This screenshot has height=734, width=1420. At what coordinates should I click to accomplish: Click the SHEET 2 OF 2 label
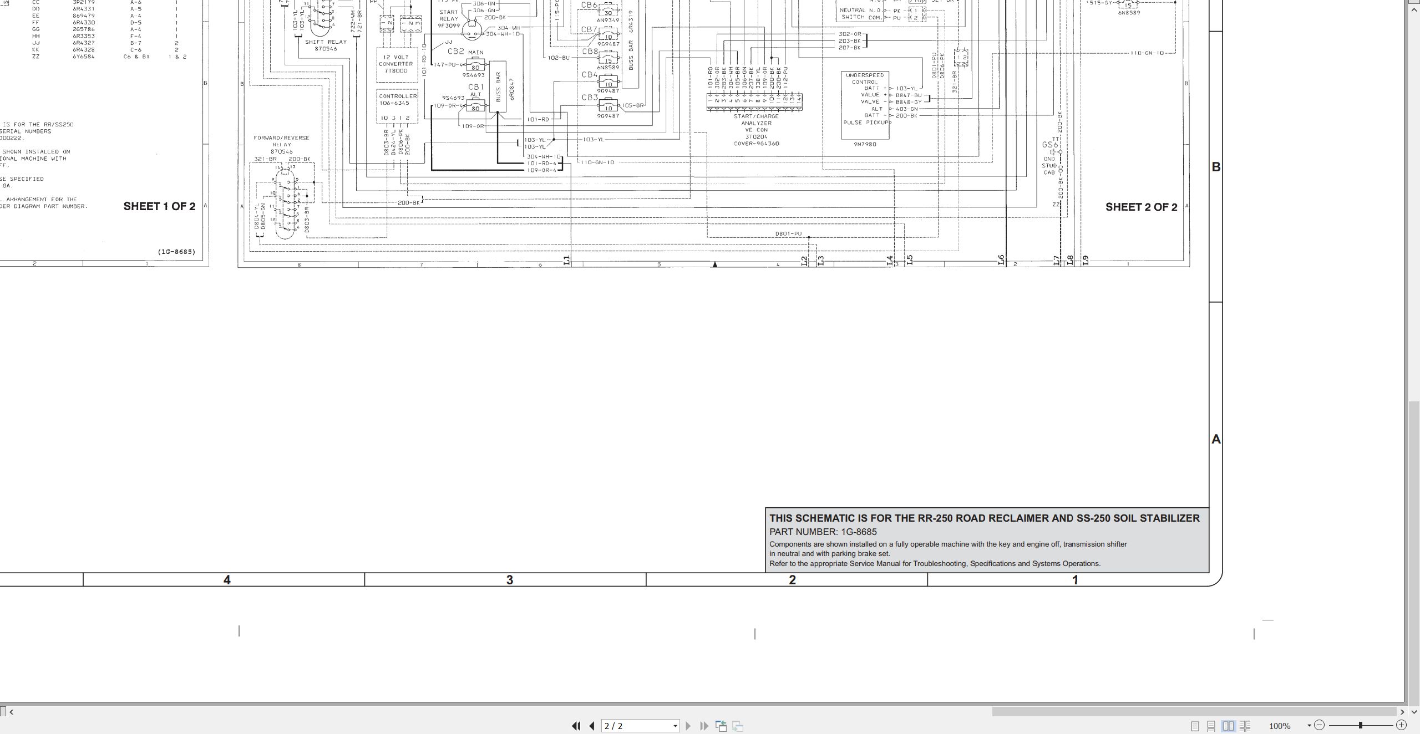(x=1141, y=207)
